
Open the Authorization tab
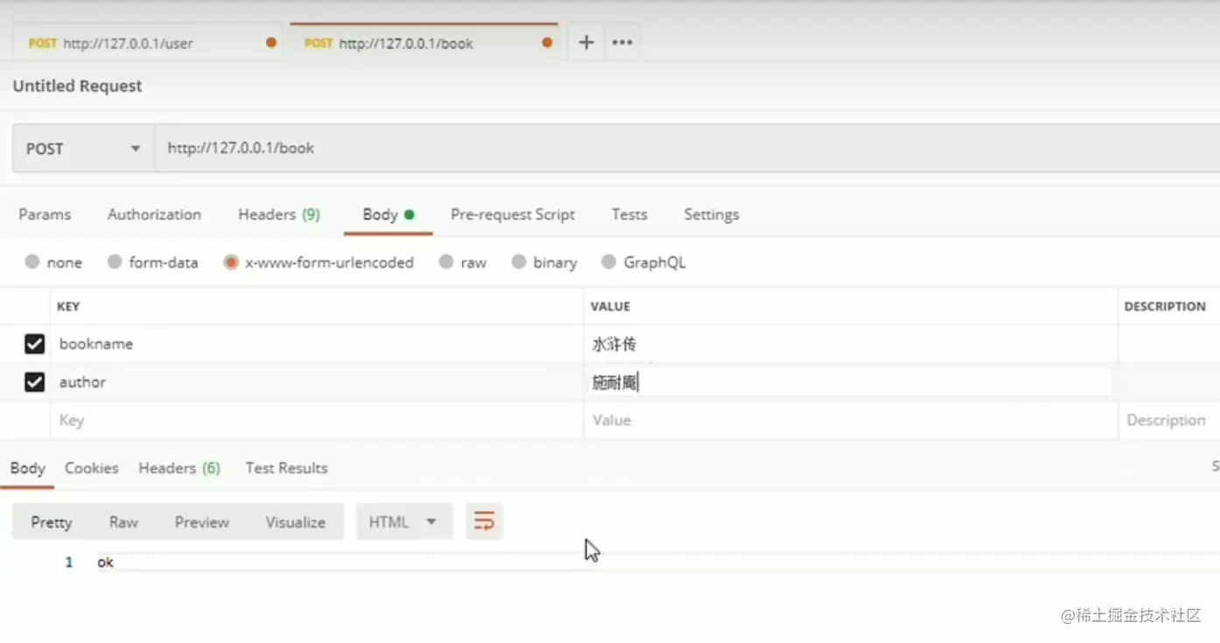[154, 214]
